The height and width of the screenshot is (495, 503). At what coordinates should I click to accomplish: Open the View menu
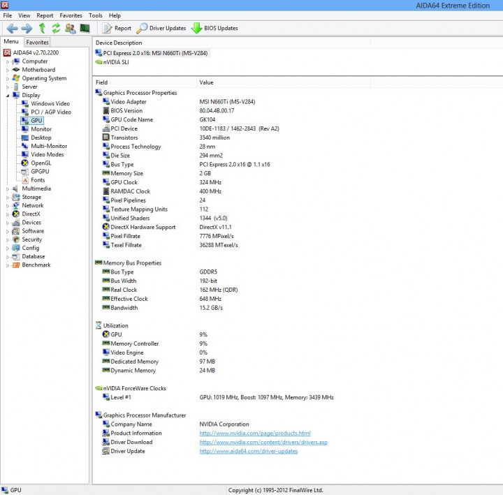pos(24,15)
